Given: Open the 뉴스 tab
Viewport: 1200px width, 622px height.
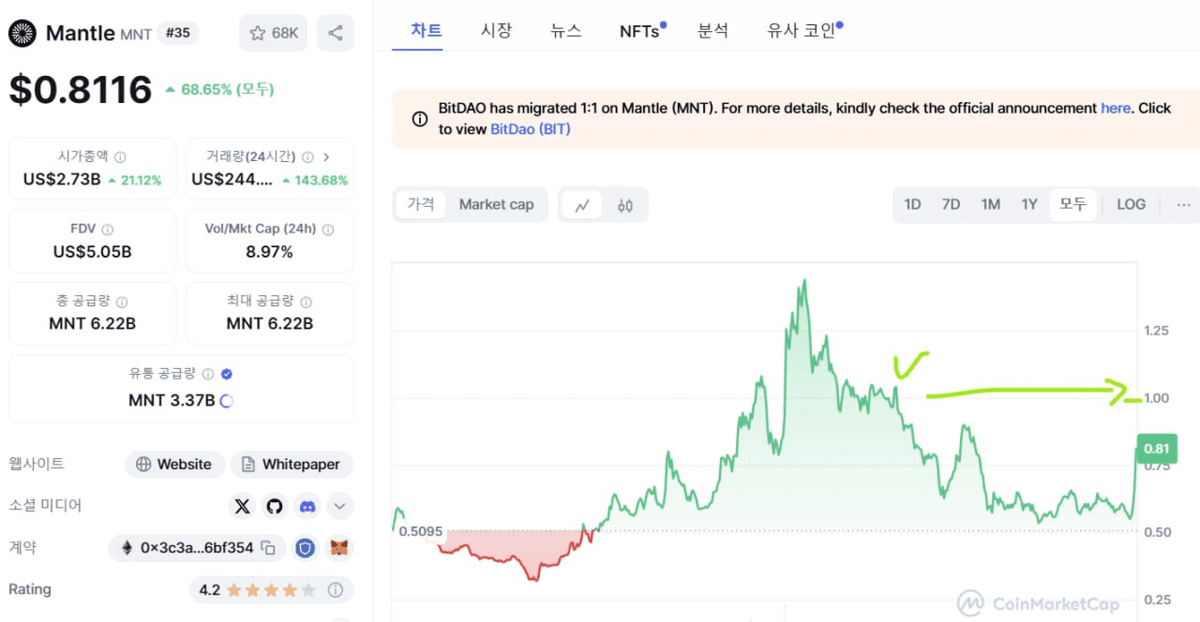Looking at the screenshot, I should (x=566, y=30).
